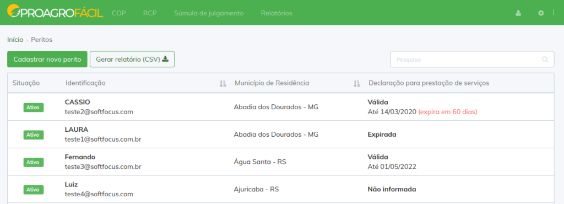Click Gerar relatório (CSV) button
The width and height of the screenshot is (564, 204).
click(x=132, y=60)
